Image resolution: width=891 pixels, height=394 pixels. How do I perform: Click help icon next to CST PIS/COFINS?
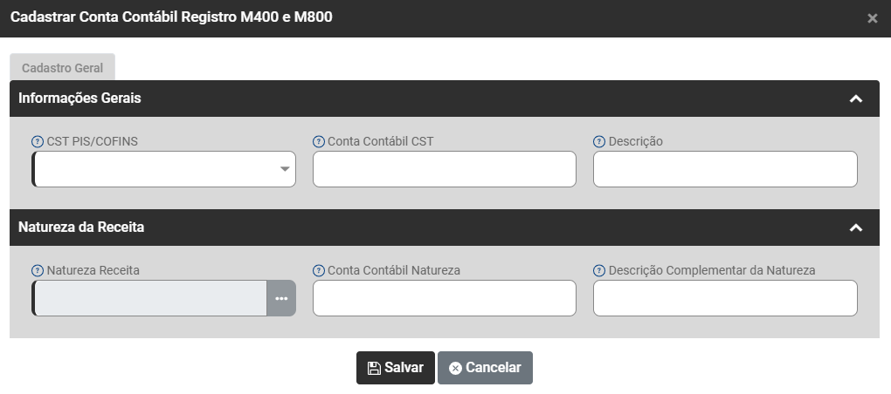coord(38,141)
